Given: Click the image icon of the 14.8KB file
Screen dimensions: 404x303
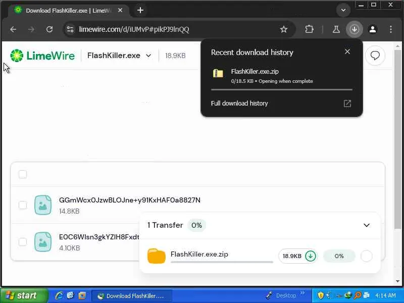Looking at the screenshot, I should [x=43, y=205].
